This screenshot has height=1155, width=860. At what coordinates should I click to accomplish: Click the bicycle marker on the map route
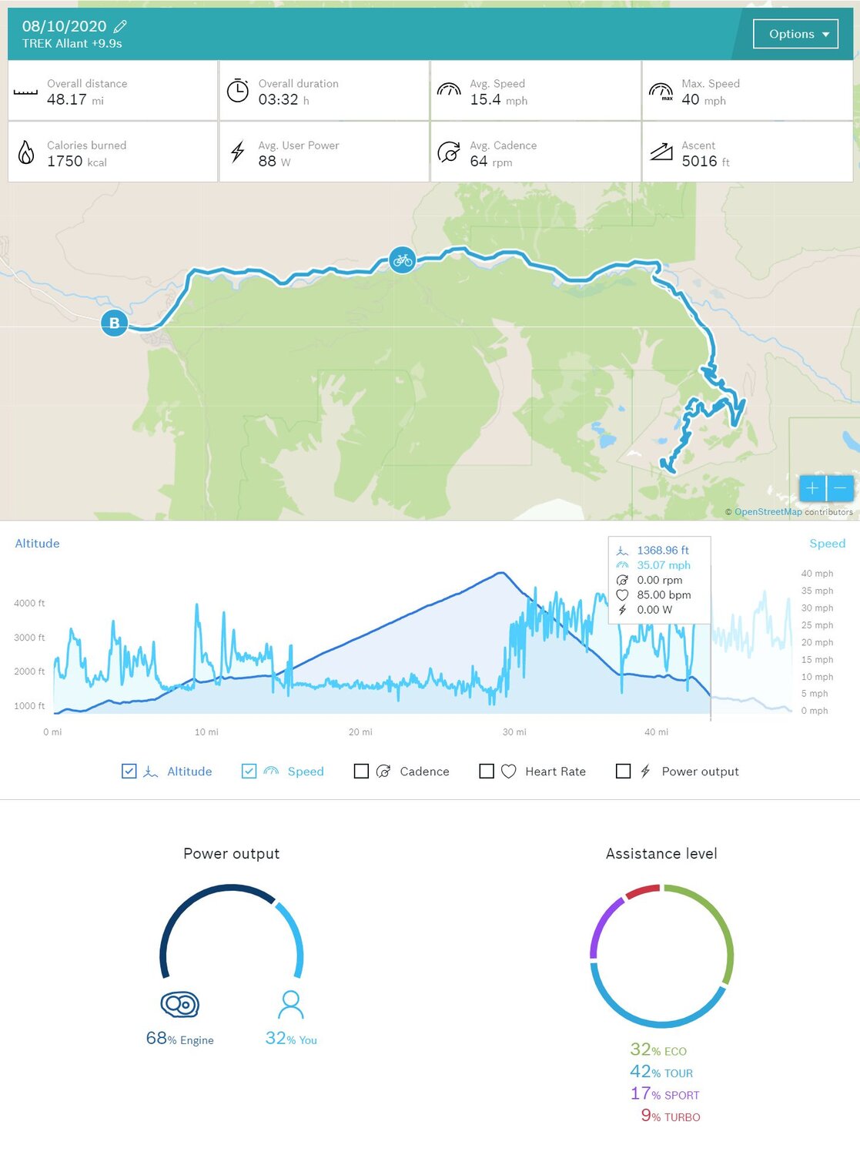pos(402,260)
